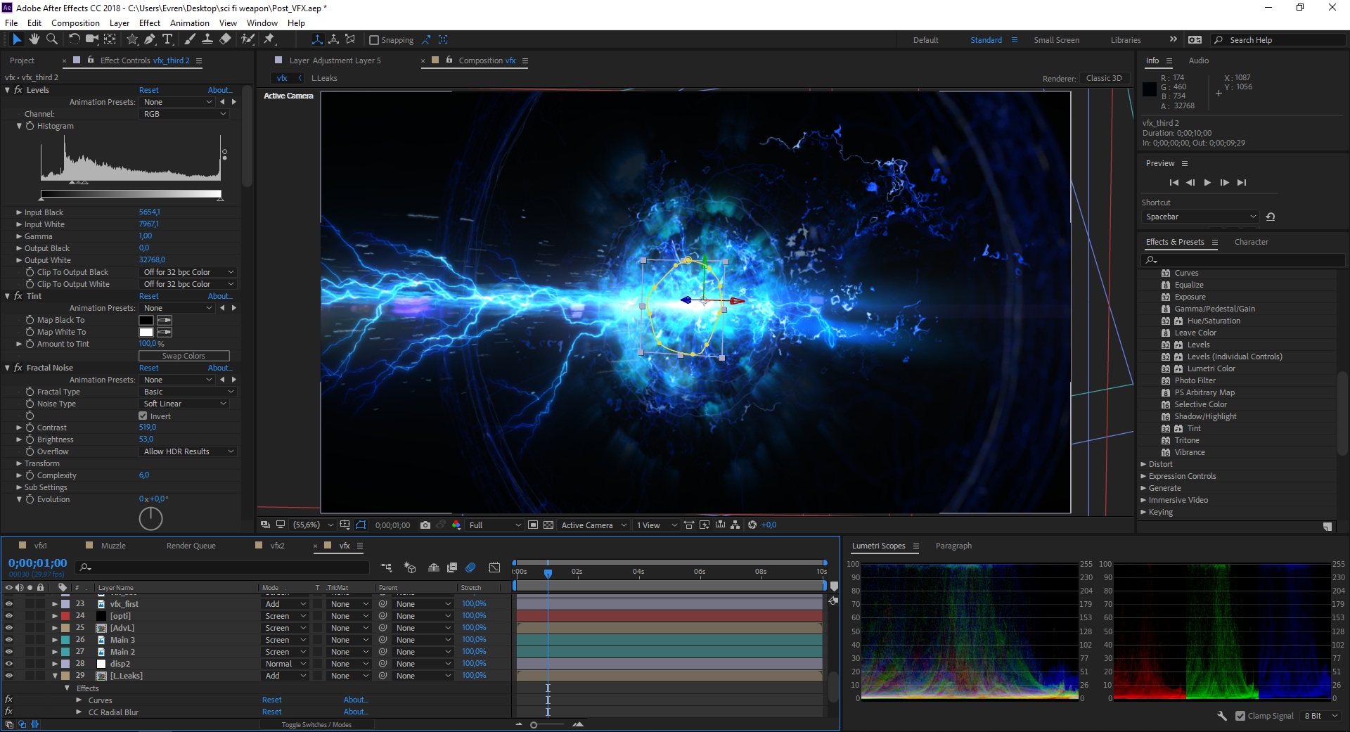Expand the Input Black property

tap(19, 212)
